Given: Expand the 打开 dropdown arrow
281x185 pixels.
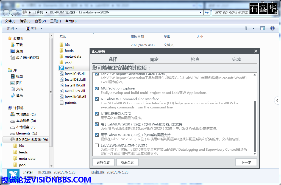Looking at the screenshot, I should [x=41, y=28].
